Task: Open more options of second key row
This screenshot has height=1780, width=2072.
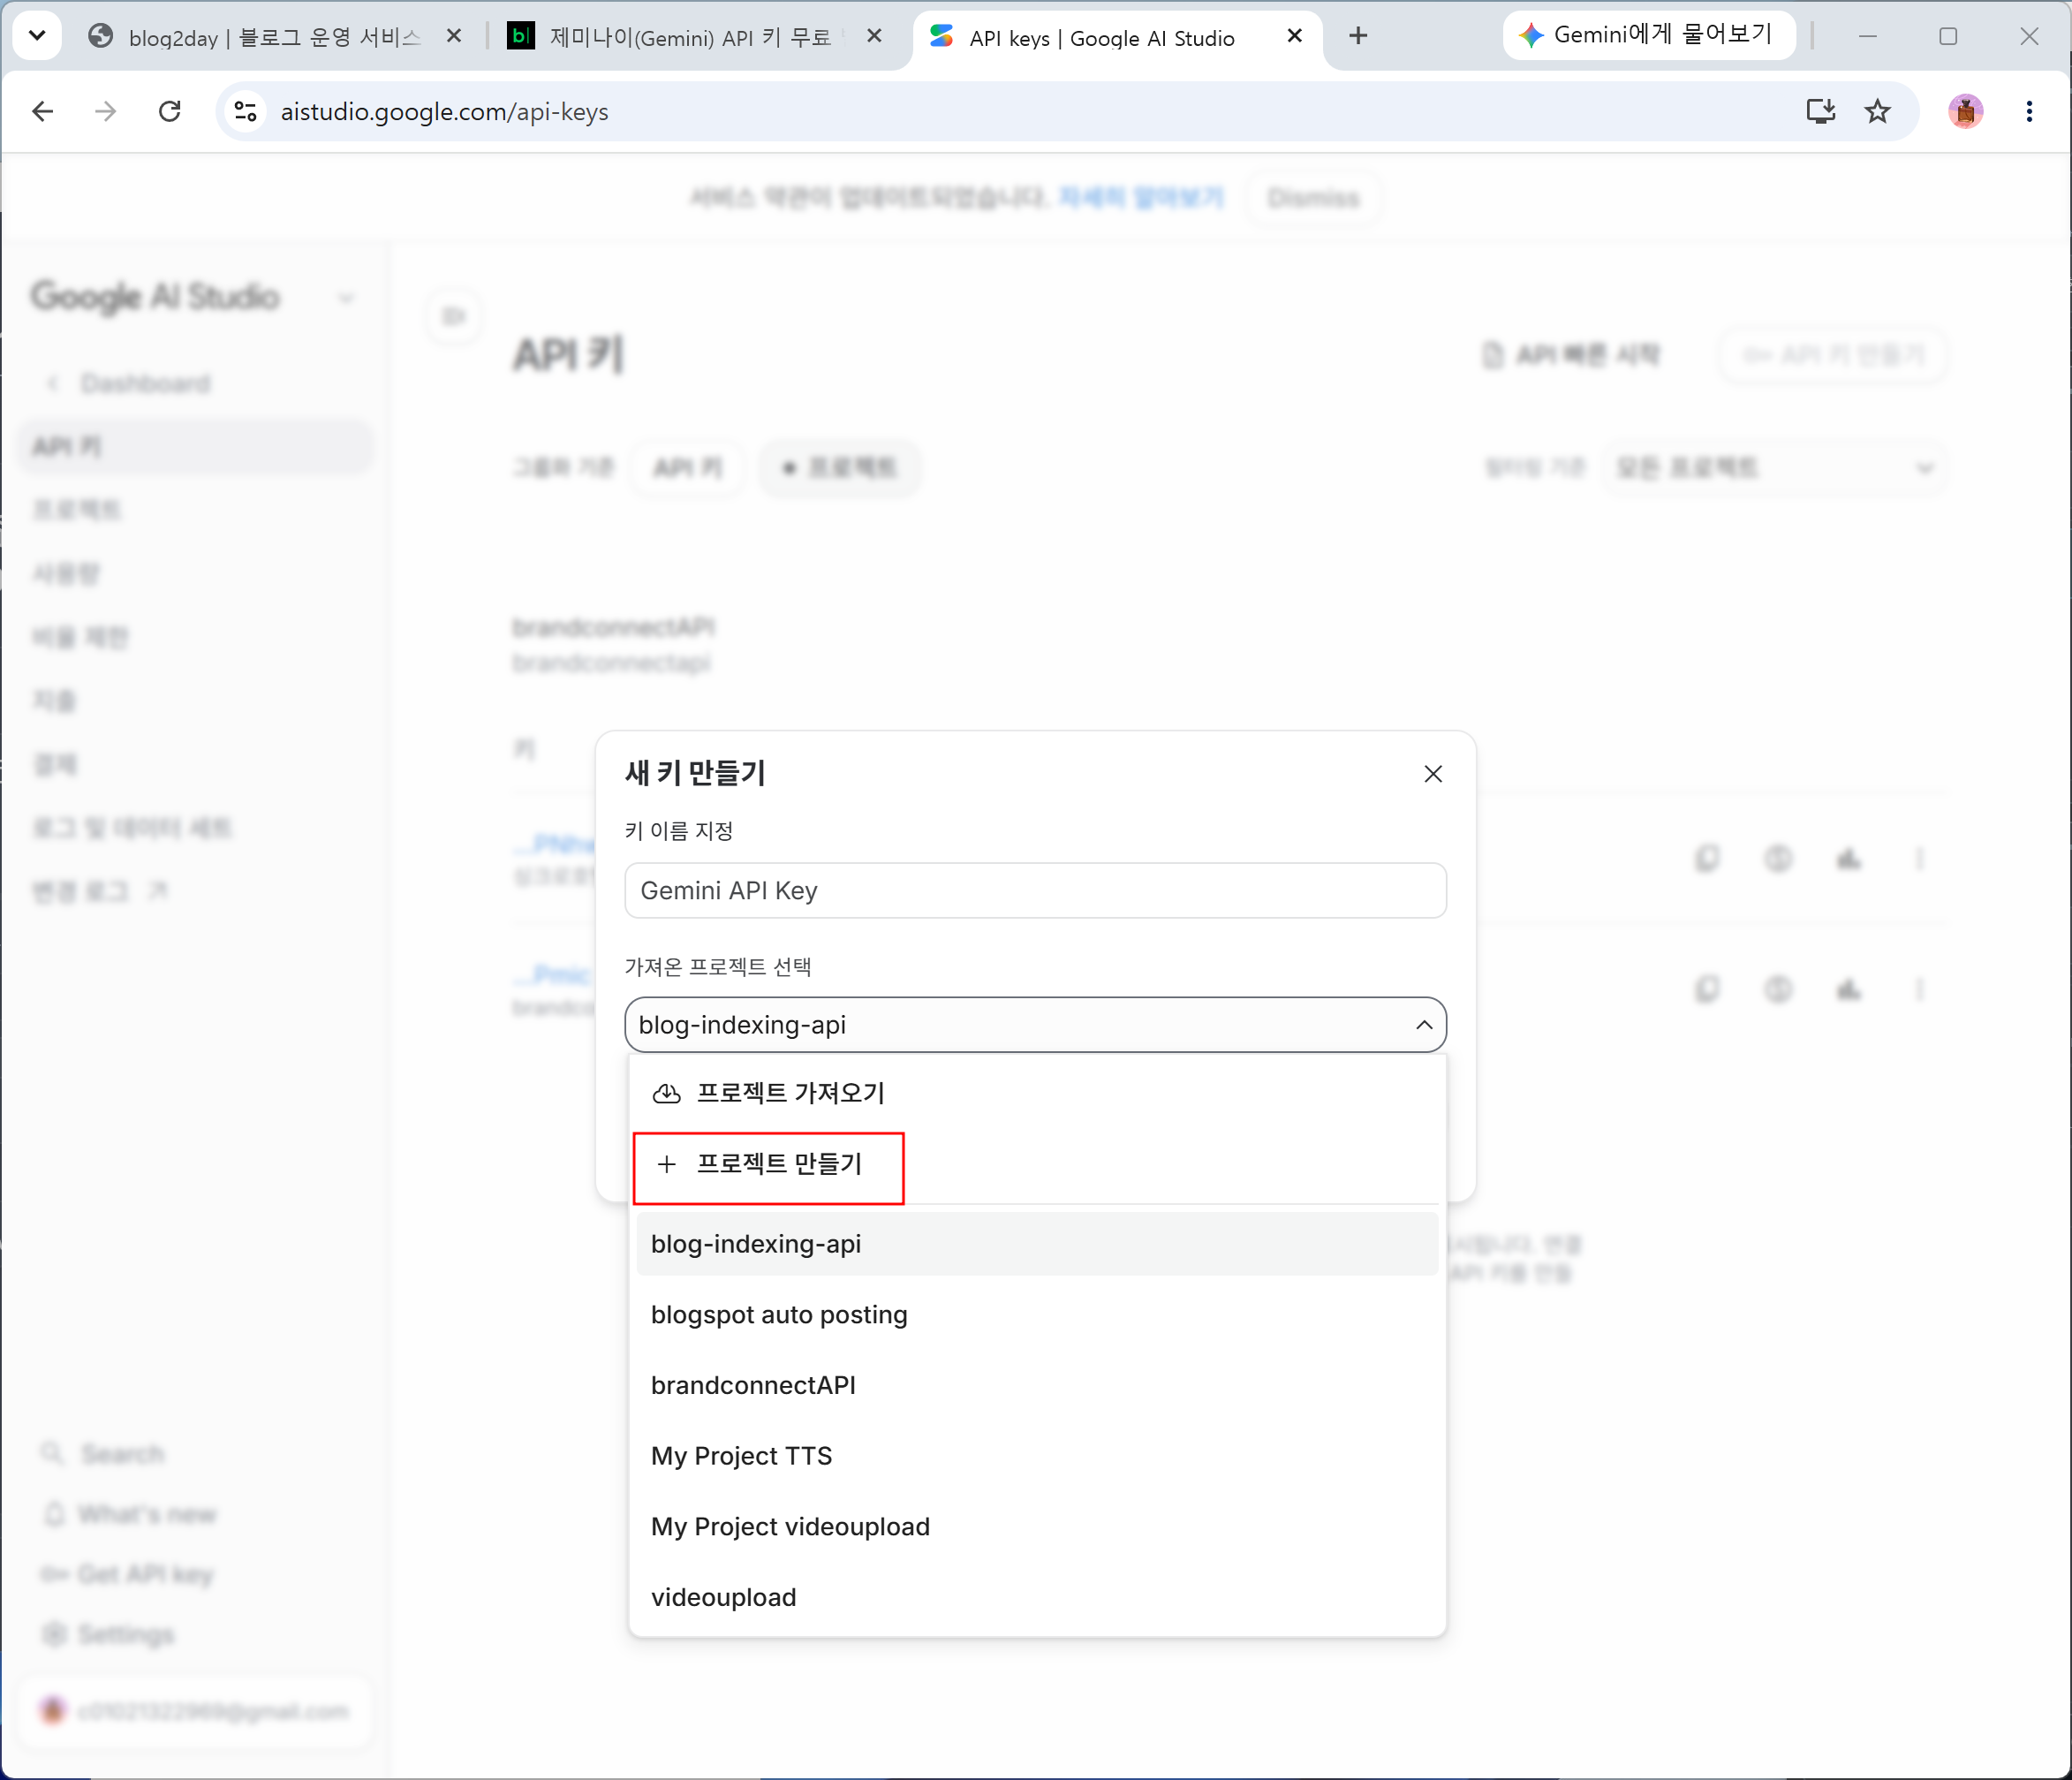Action: pos(1919,989)
